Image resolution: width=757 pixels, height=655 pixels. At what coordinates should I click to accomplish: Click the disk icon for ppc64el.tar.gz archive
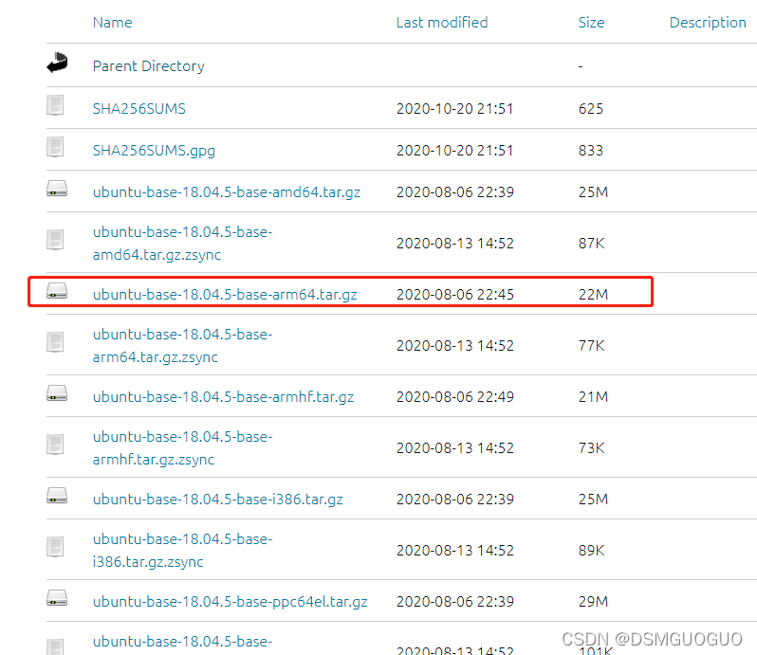click(57, 598)
